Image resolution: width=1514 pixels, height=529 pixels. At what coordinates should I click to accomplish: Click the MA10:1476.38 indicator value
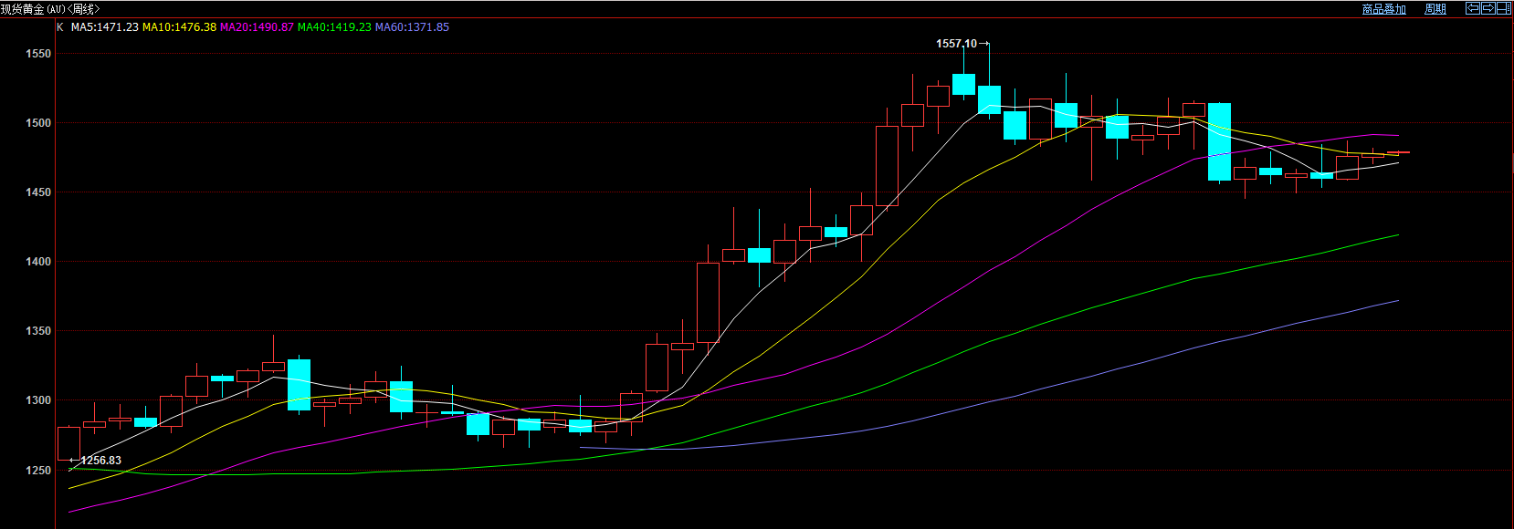coord(179,27)
